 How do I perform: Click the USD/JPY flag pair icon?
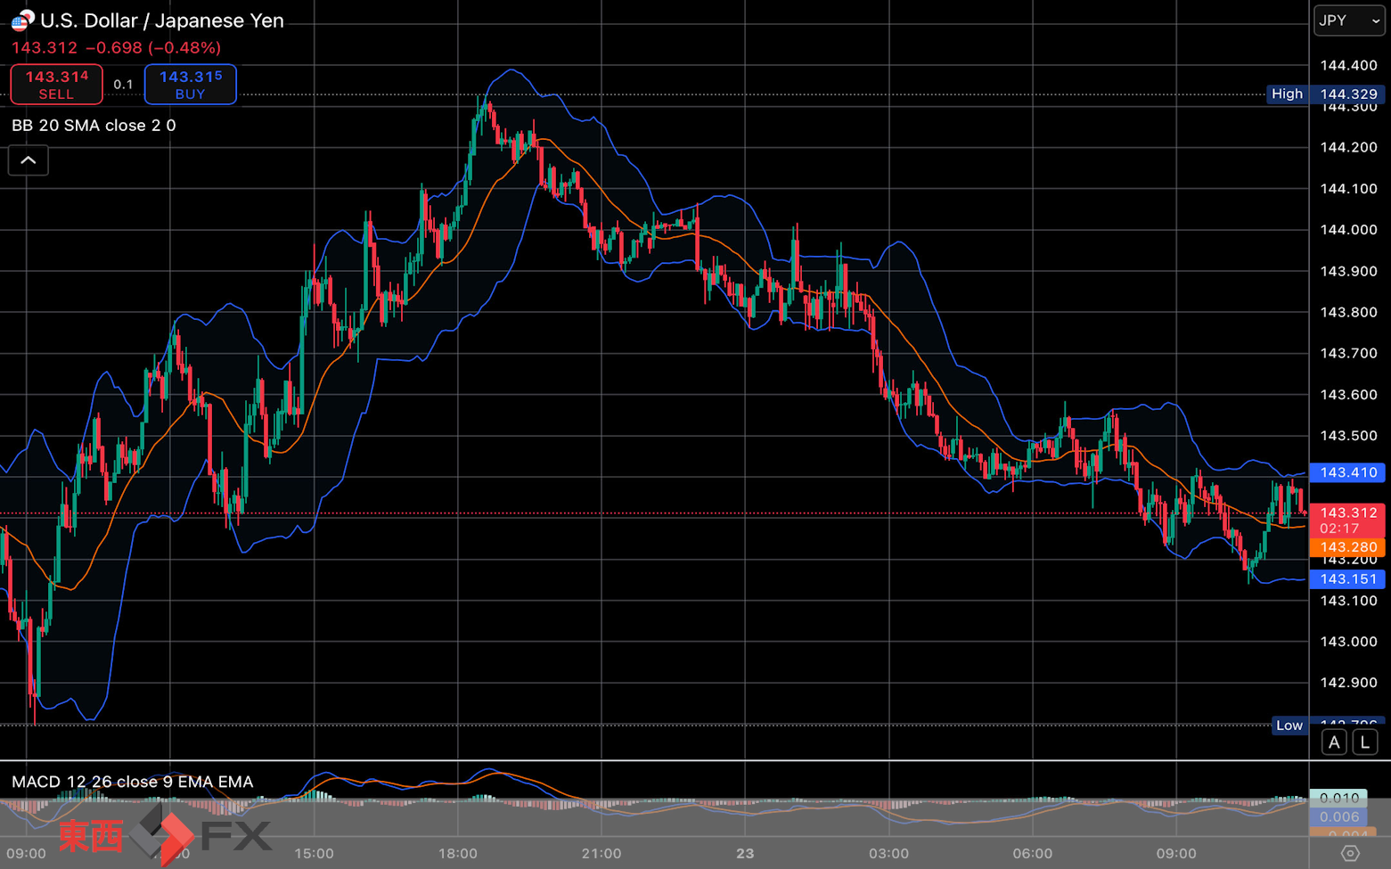(22, 20)
